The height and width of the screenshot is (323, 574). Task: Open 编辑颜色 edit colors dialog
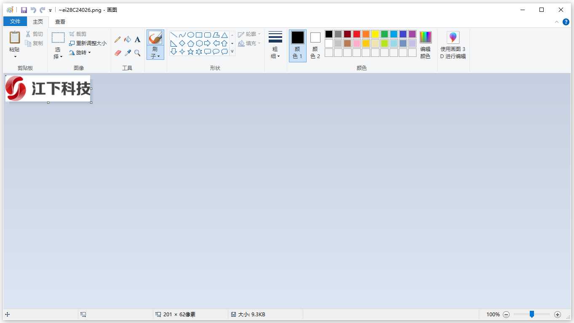tap(425, 45)
